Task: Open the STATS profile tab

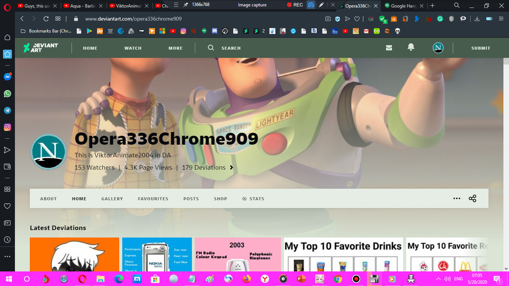Action: 253,198
